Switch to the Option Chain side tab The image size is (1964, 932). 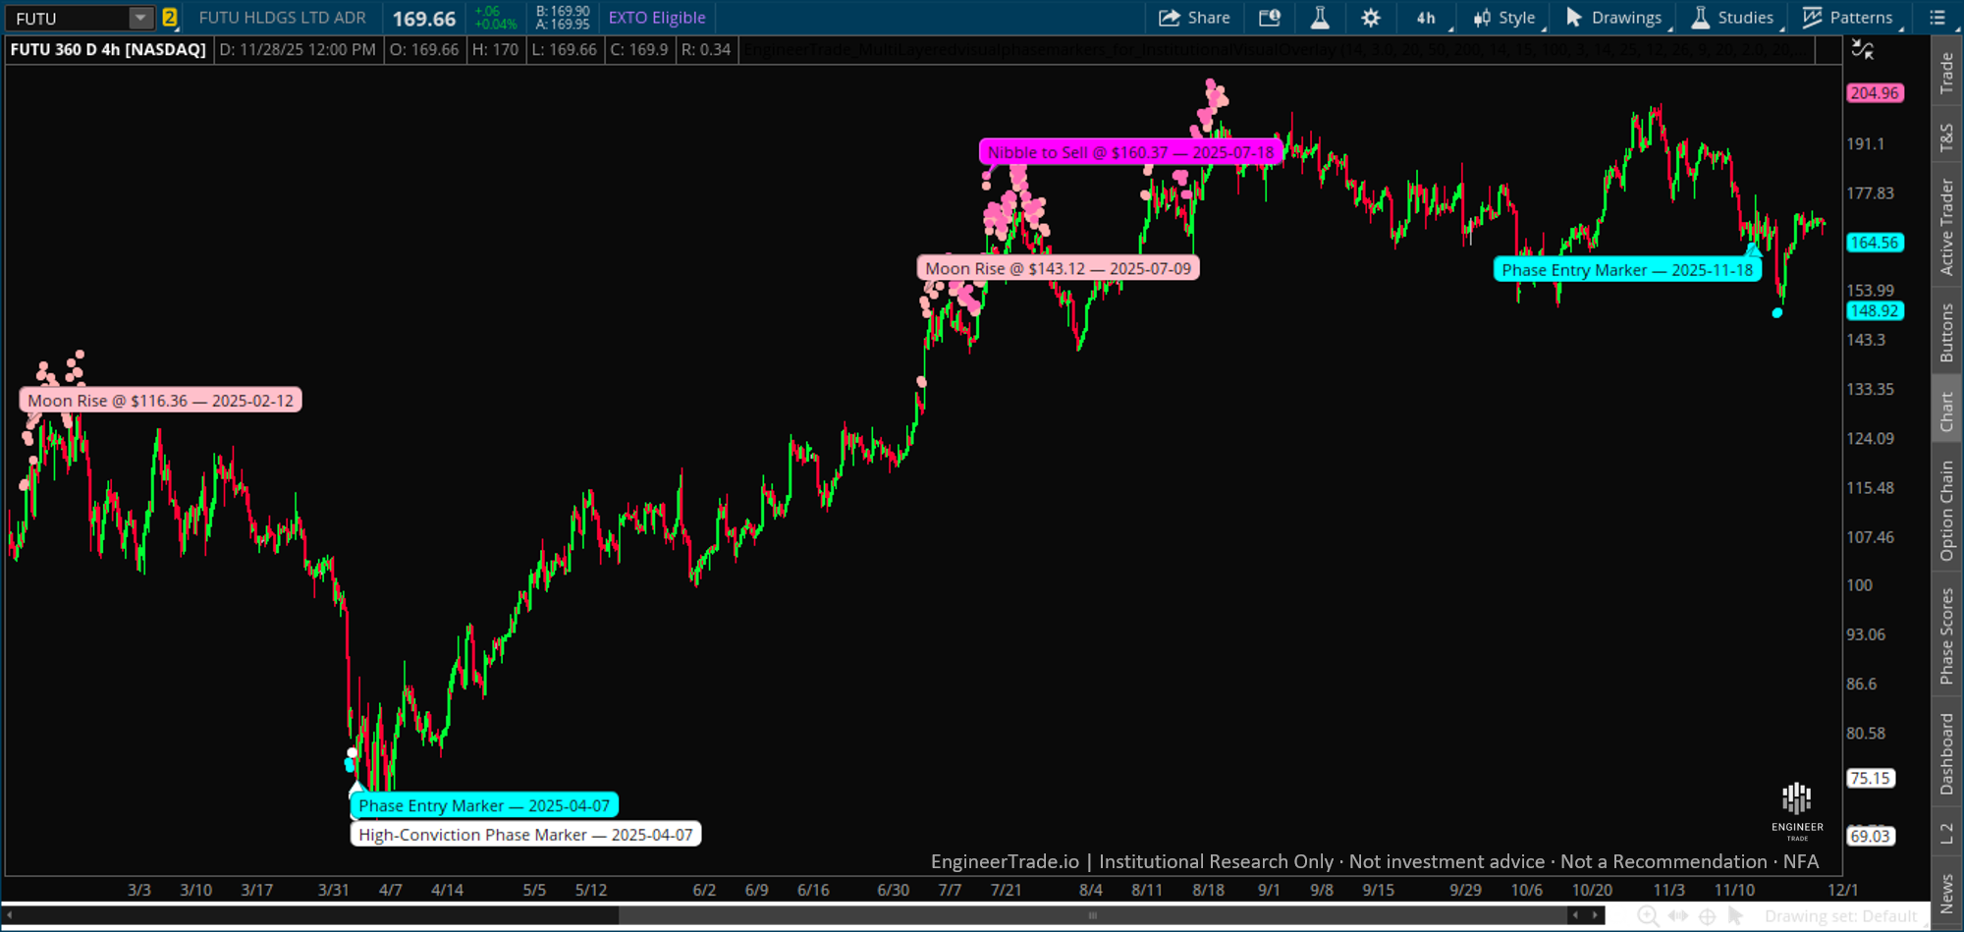(x=1946, y=511)
